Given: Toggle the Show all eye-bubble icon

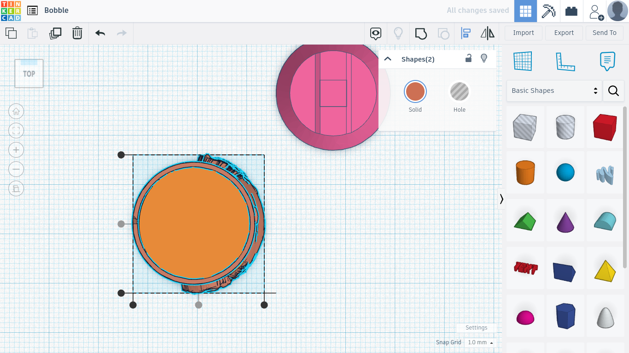Looking at the screenshot, I should point(376,33).
